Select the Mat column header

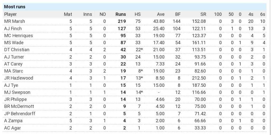click(x=68, y=14)
